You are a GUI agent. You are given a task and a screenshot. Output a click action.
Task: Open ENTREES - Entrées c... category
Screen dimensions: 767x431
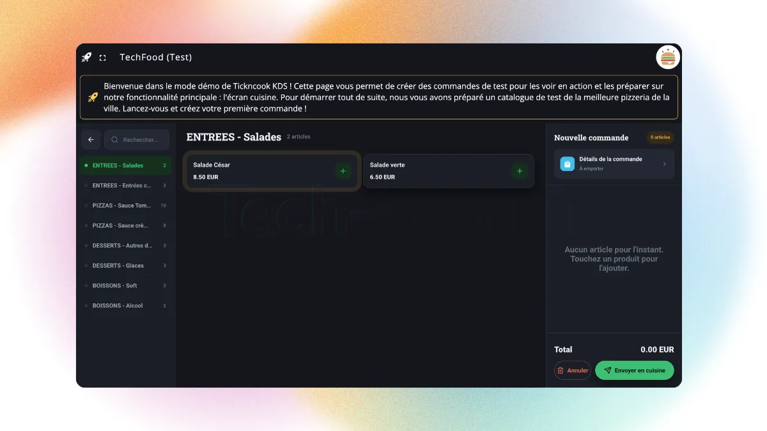[x=125, y=186]
